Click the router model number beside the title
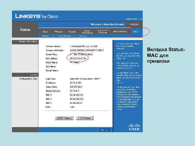 coord(134,25)
